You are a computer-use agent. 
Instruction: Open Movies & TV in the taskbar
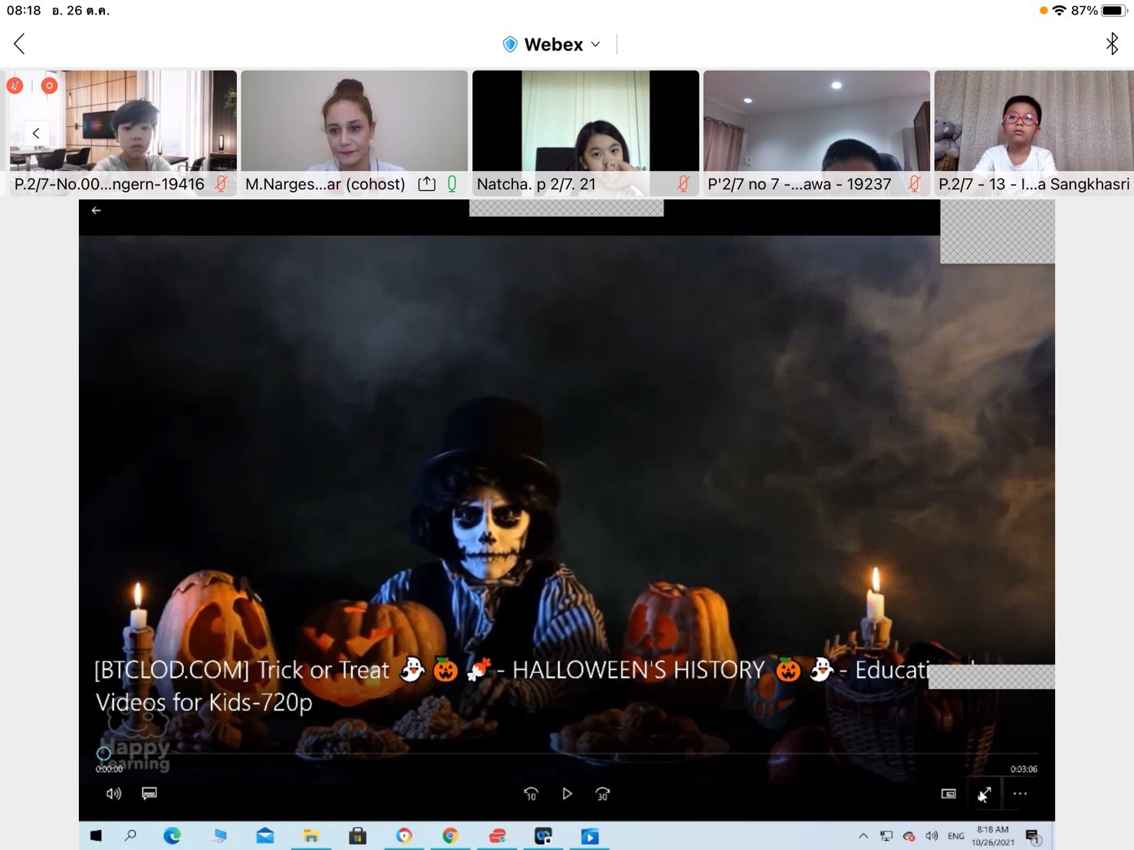[590, 835]
